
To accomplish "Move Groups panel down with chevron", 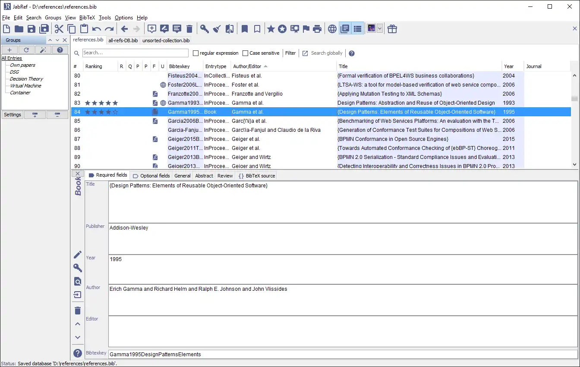I will (57, 40).
